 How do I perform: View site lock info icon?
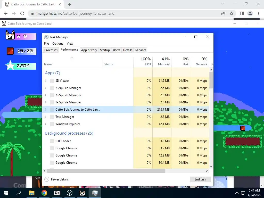(x=32, y=13)
